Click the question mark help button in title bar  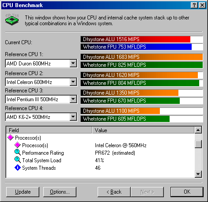[194, 5]
